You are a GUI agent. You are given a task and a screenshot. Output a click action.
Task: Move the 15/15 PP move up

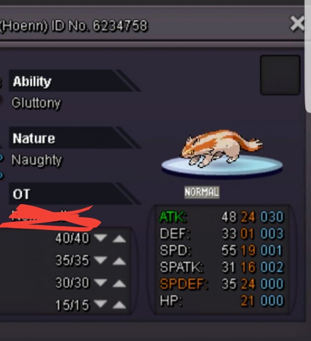point(119,305)
